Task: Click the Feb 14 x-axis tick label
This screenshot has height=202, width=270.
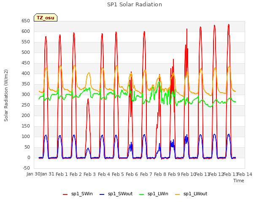Action: [245, 174]
